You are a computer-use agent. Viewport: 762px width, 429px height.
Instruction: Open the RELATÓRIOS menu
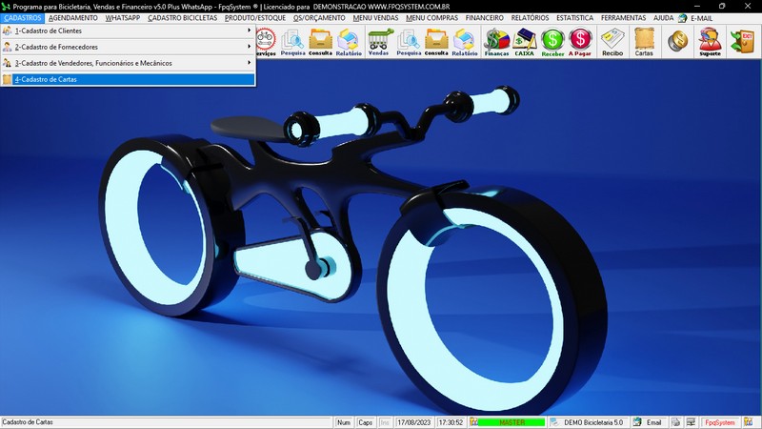point(530,18)
